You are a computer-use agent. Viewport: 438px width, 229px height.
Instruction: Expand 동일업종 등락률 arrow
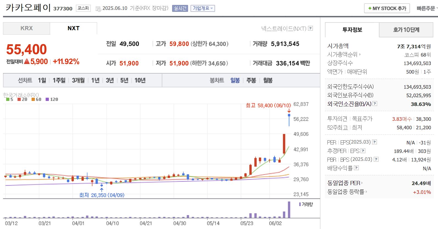tap(367, 192)
